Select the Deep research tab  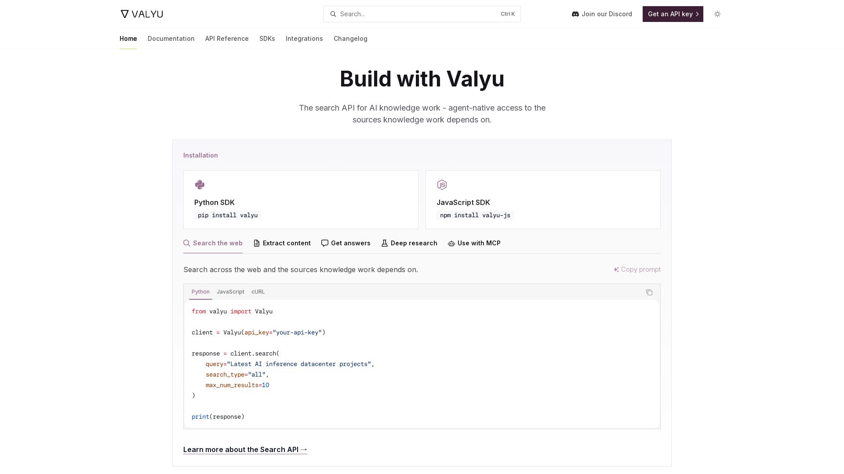tap(409, 243)
